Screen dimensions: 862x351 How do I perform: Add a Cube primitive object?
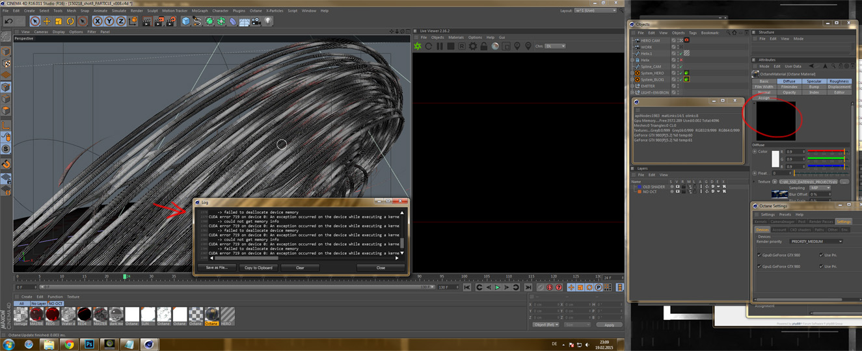pyautogui.click(x=186, y=21)
